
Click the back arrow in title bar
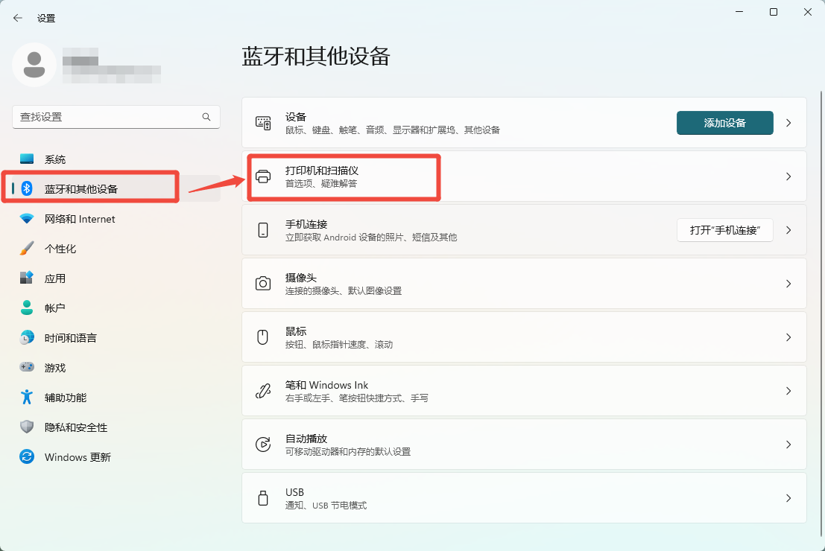(x=18, y=18)
